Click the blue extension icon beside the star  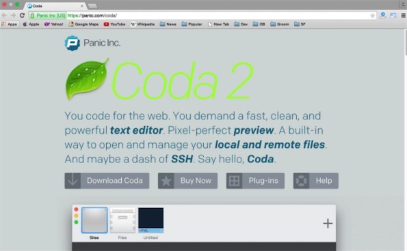pyautogui.click(x=383, y=16)
